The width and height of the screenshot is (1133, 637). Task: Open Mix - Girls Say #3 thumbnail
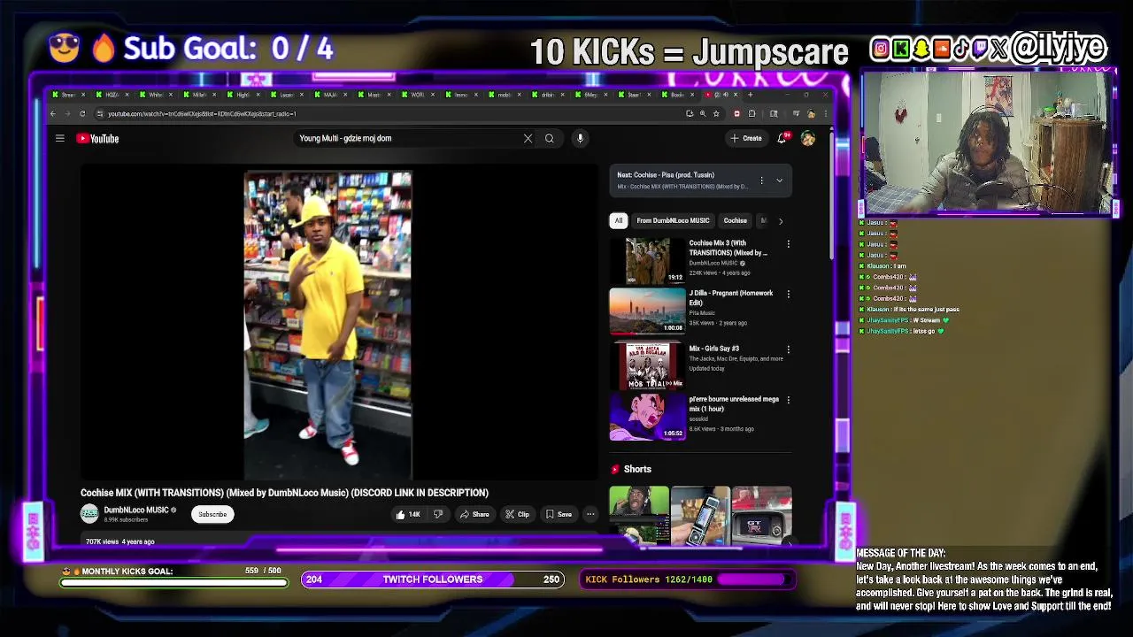coord(648,365)
